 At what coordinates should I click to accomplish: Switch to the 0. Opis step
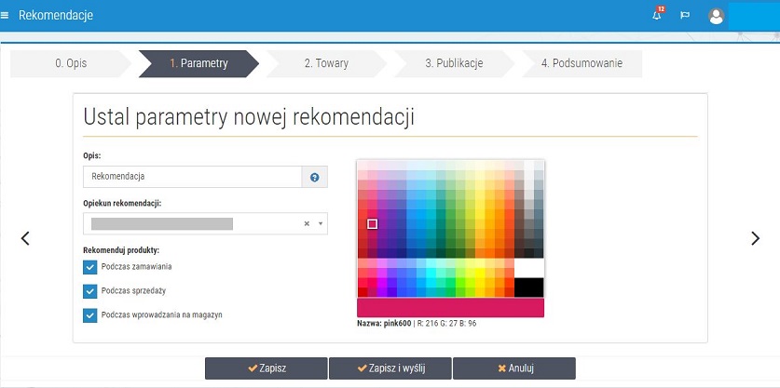71,63
